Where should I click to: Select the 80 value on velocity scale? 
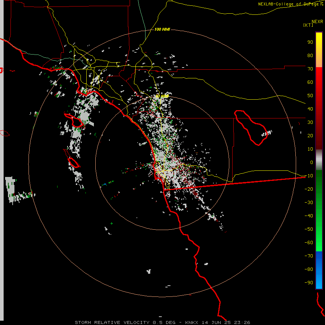(x=310, y=56)
